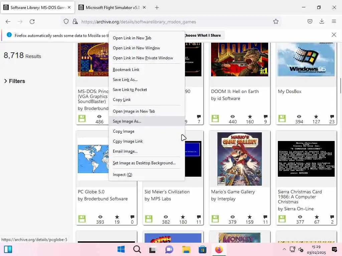Choose Open Link in New Private Window

point(147,58)
